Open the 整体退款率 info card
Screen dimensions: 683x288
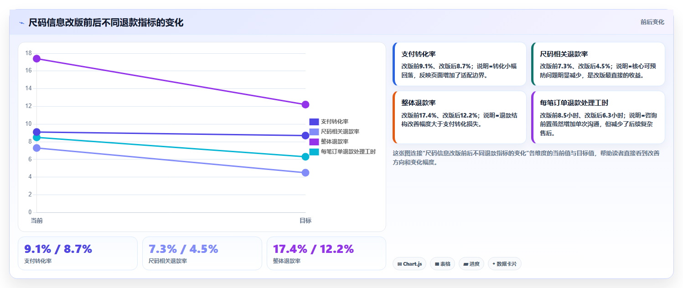460,117
